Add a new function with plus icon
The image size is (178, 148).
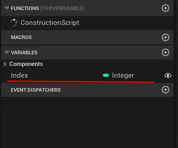[x=166, y=8]
